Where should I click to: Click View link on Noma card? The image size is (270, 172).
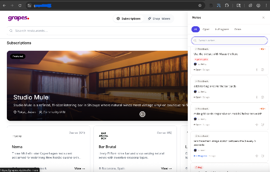click(x=80, y=169)
